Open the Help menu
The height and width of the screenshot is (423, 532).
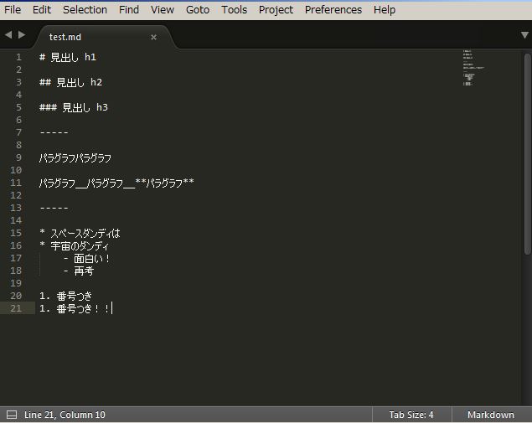coord(385,9)
